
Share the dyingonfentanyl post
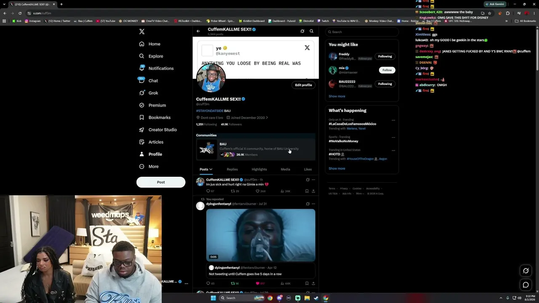pos(313,283)
